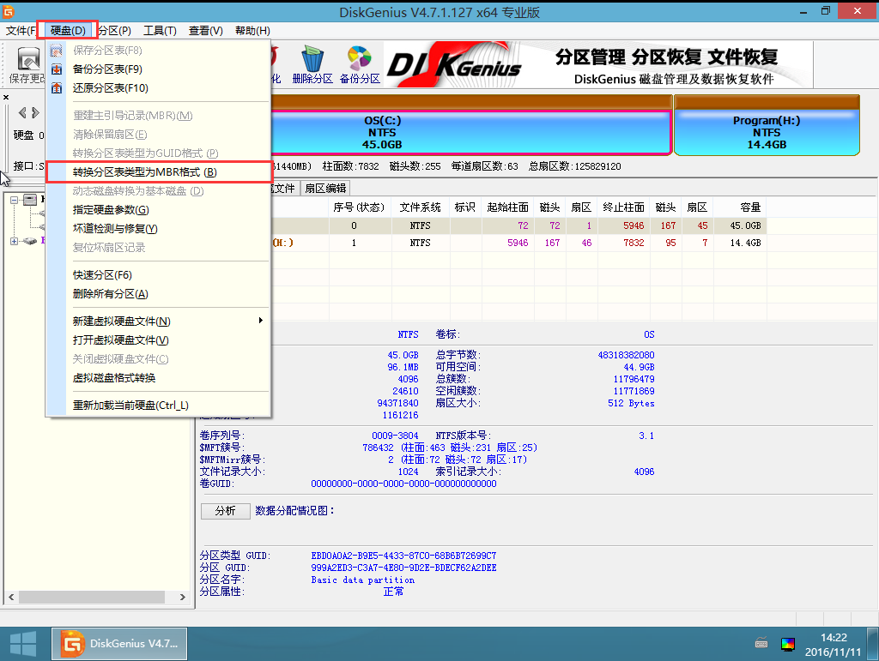Close the disk panel with x

pos(6,98)
